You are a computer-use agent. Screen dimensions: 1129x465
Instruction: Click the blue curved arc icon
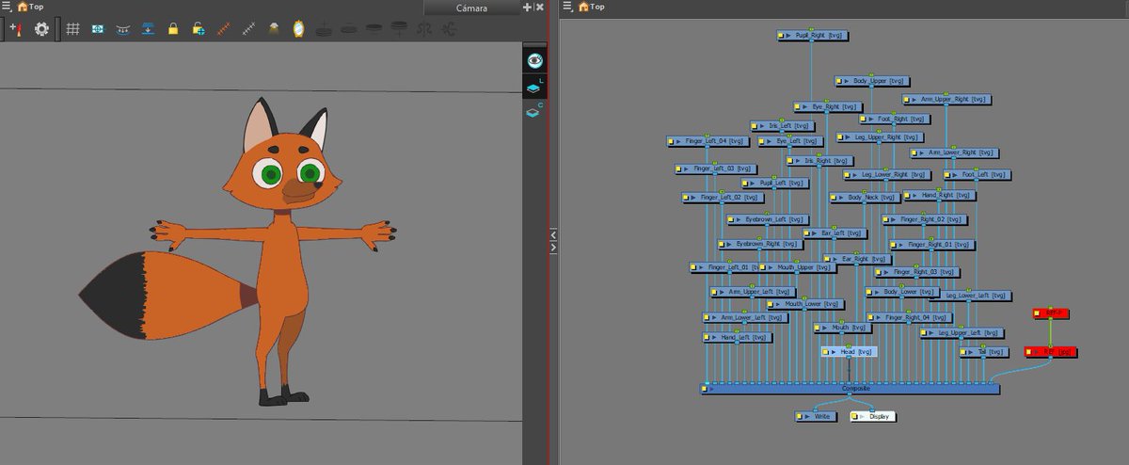[122, 28]
